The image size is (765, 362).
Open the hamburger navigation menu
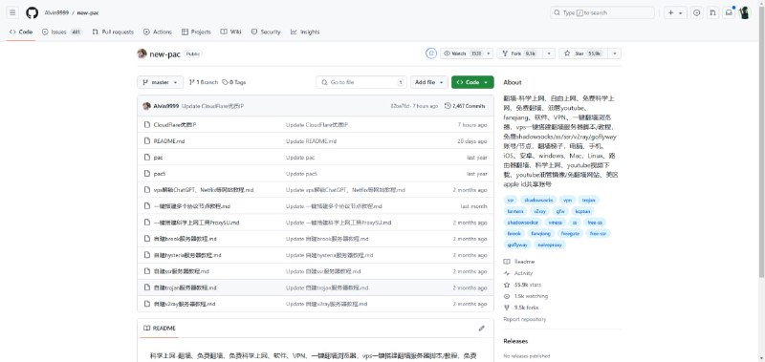click(12, 12)
